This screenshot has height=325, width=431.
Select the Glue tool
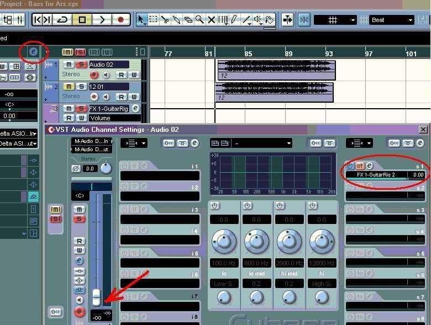(x=176, y=20)
